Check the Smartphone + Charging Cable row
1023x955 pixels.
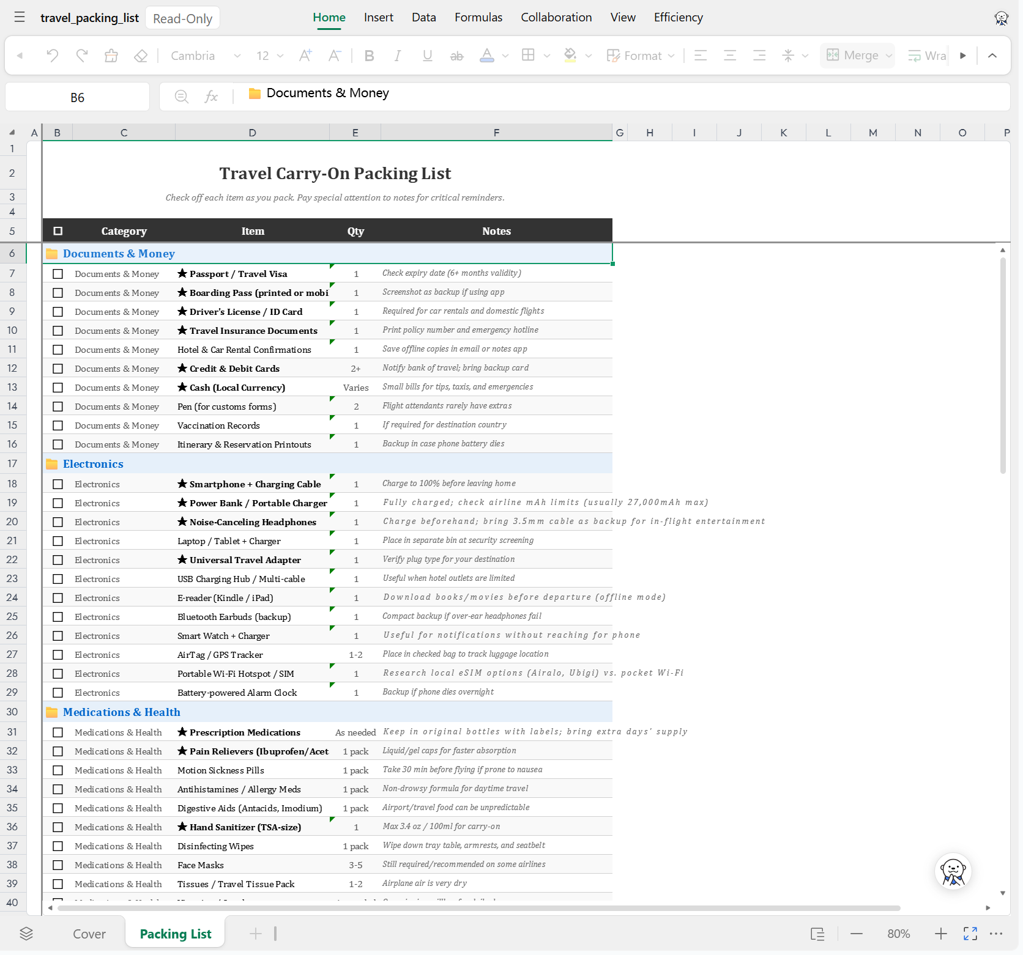(x=58, y=484)
